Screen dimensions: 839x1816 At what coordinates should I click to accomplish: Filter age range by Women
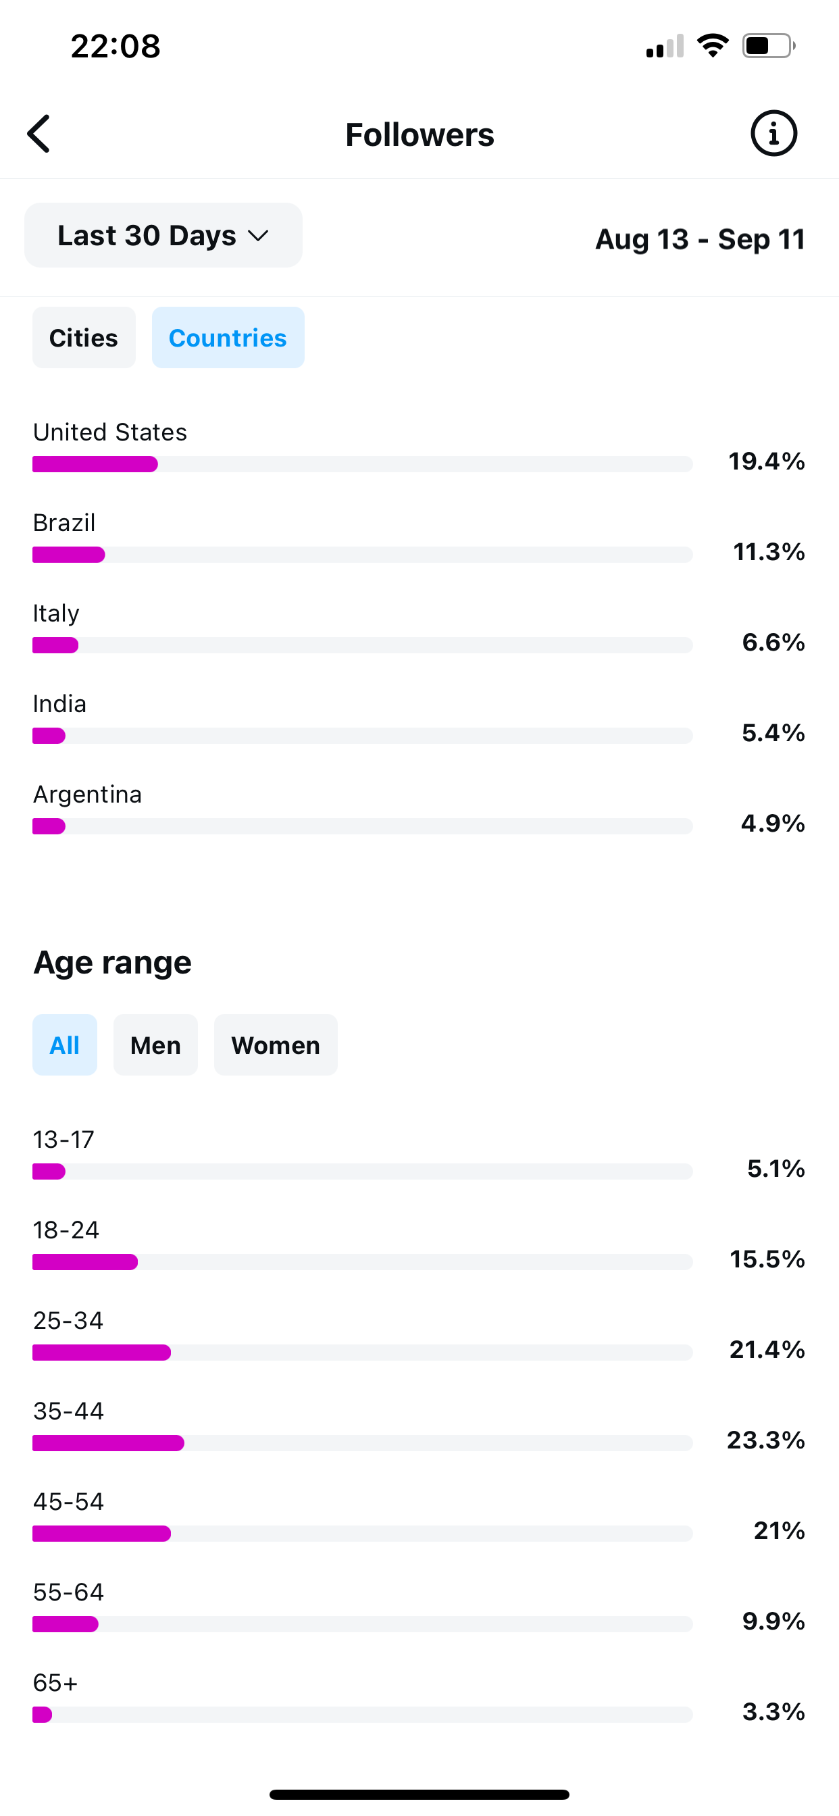[276, 1044]
